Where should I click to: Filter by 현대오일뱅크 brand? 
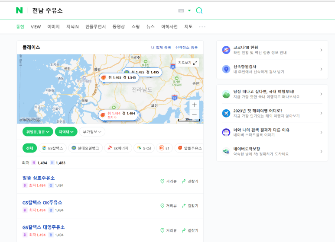pos(85,148)
